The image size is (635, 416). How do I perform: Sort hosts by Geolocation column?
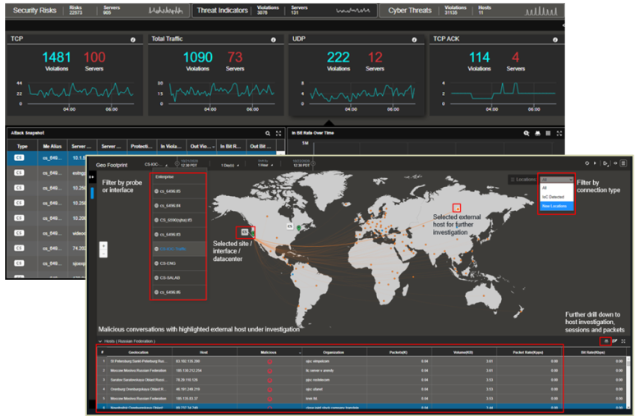pyautogui.click(x=139, y=353)
